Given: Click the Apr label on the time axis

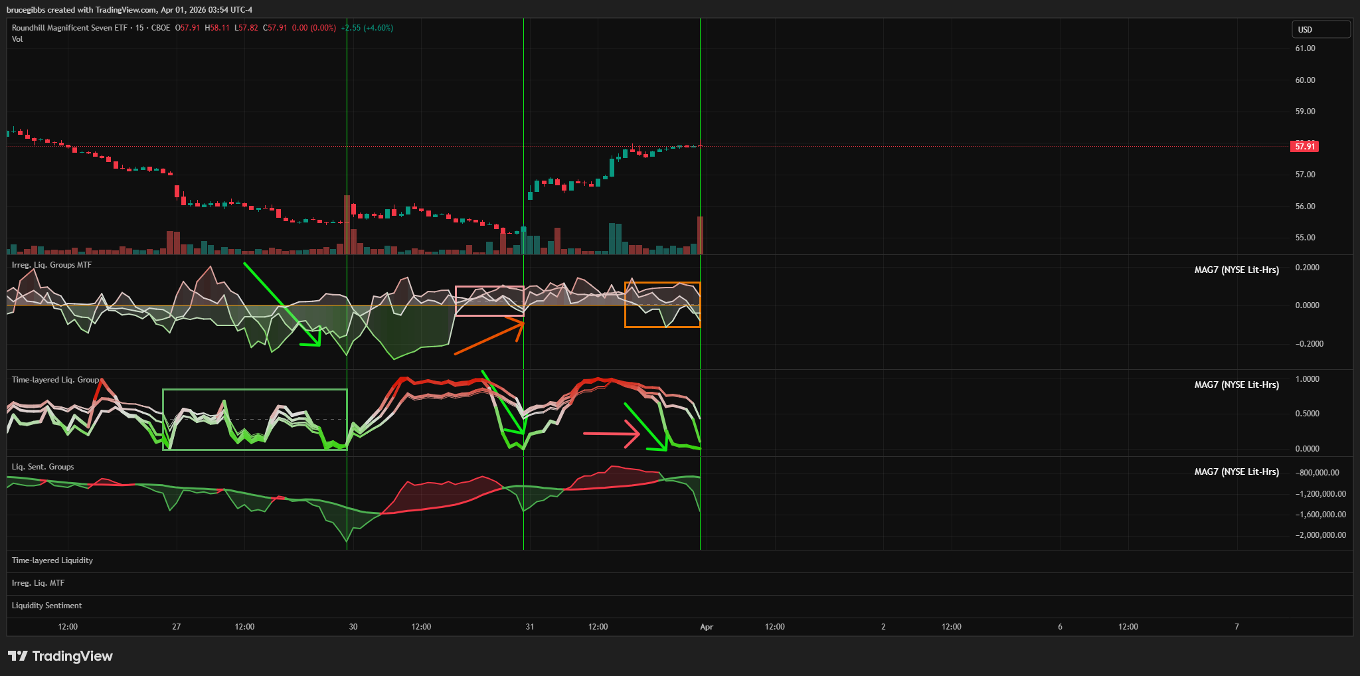Looking at the screenshot, I should 707,627.
